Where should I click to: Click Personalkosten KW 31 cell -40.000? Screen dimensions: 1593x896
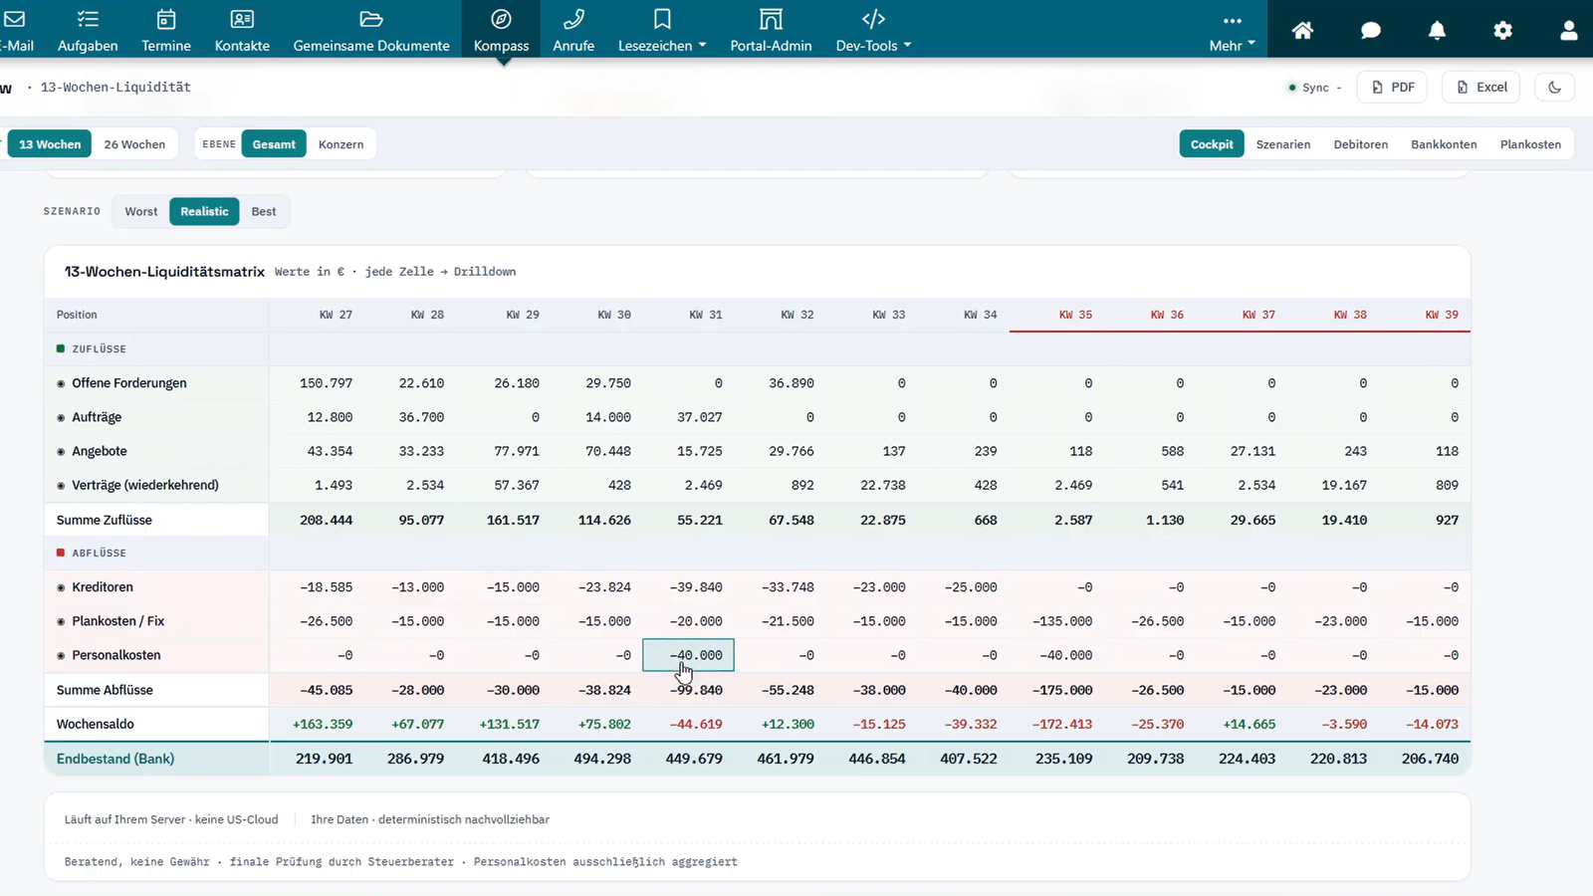click(x=688, y=655)
